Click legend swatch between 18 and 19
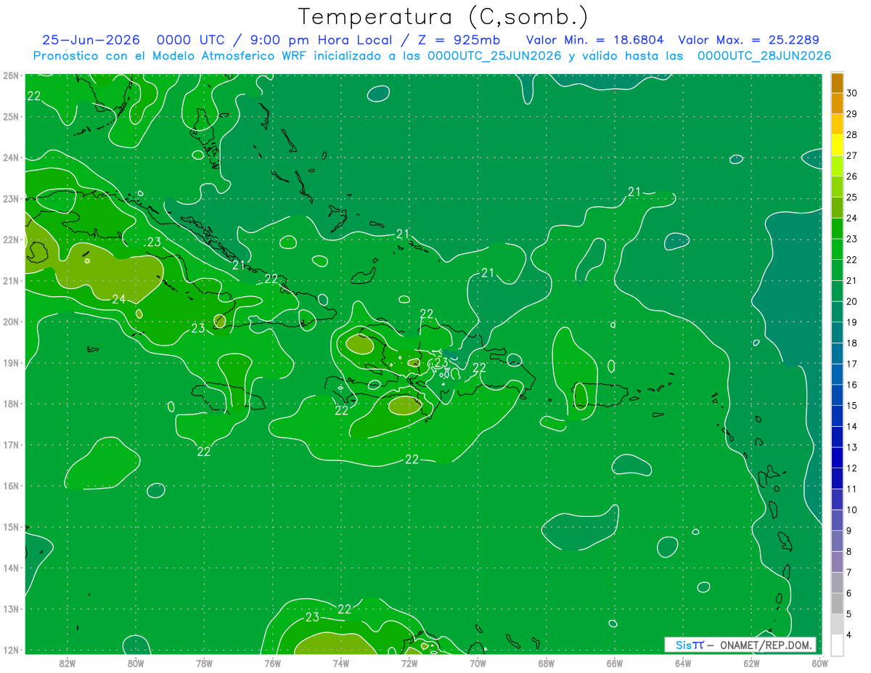Screen dimensions: 871x673 tap(837, 333)
